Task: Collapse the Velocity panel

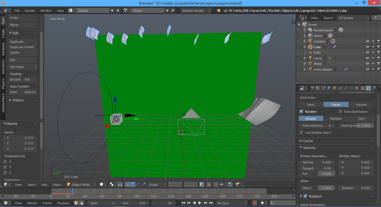Action: pyautogui.click(x=301, y=147)
